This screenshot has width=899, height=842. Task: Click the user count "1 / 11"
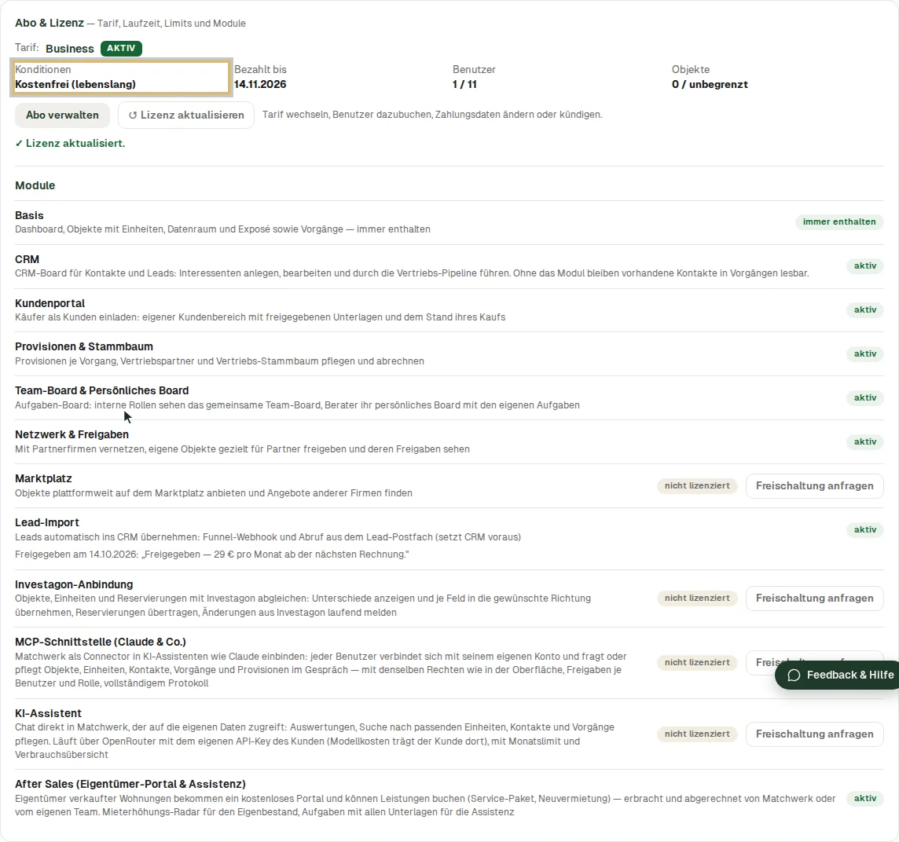tap(464, 84)
